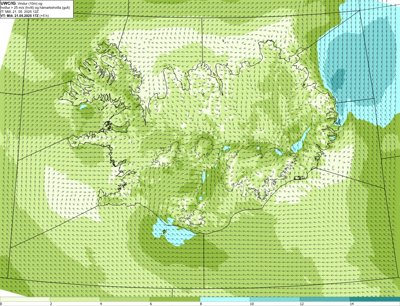Select the 8–10 m/s pale cyan legend segment

coord(225,299)
